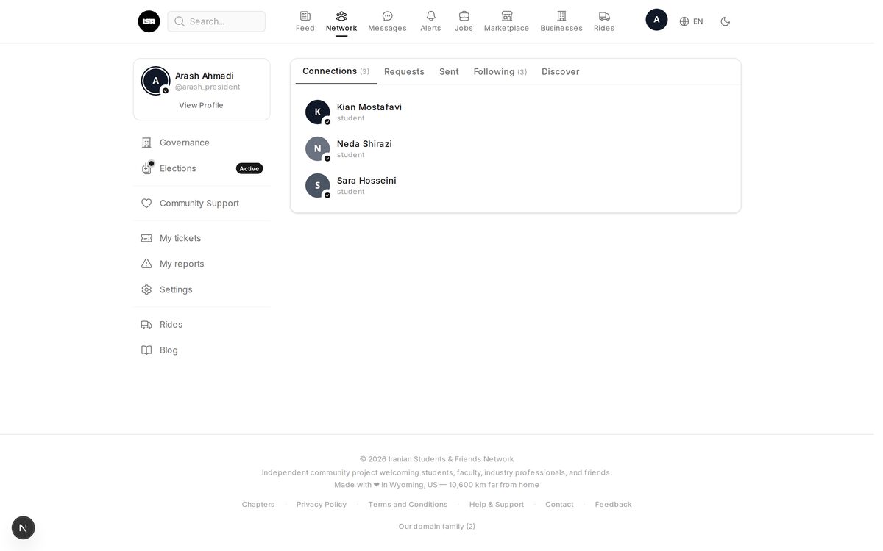Open My tickets in sidebar
Viewport: 883px width, 551px height.
point(202,238)
